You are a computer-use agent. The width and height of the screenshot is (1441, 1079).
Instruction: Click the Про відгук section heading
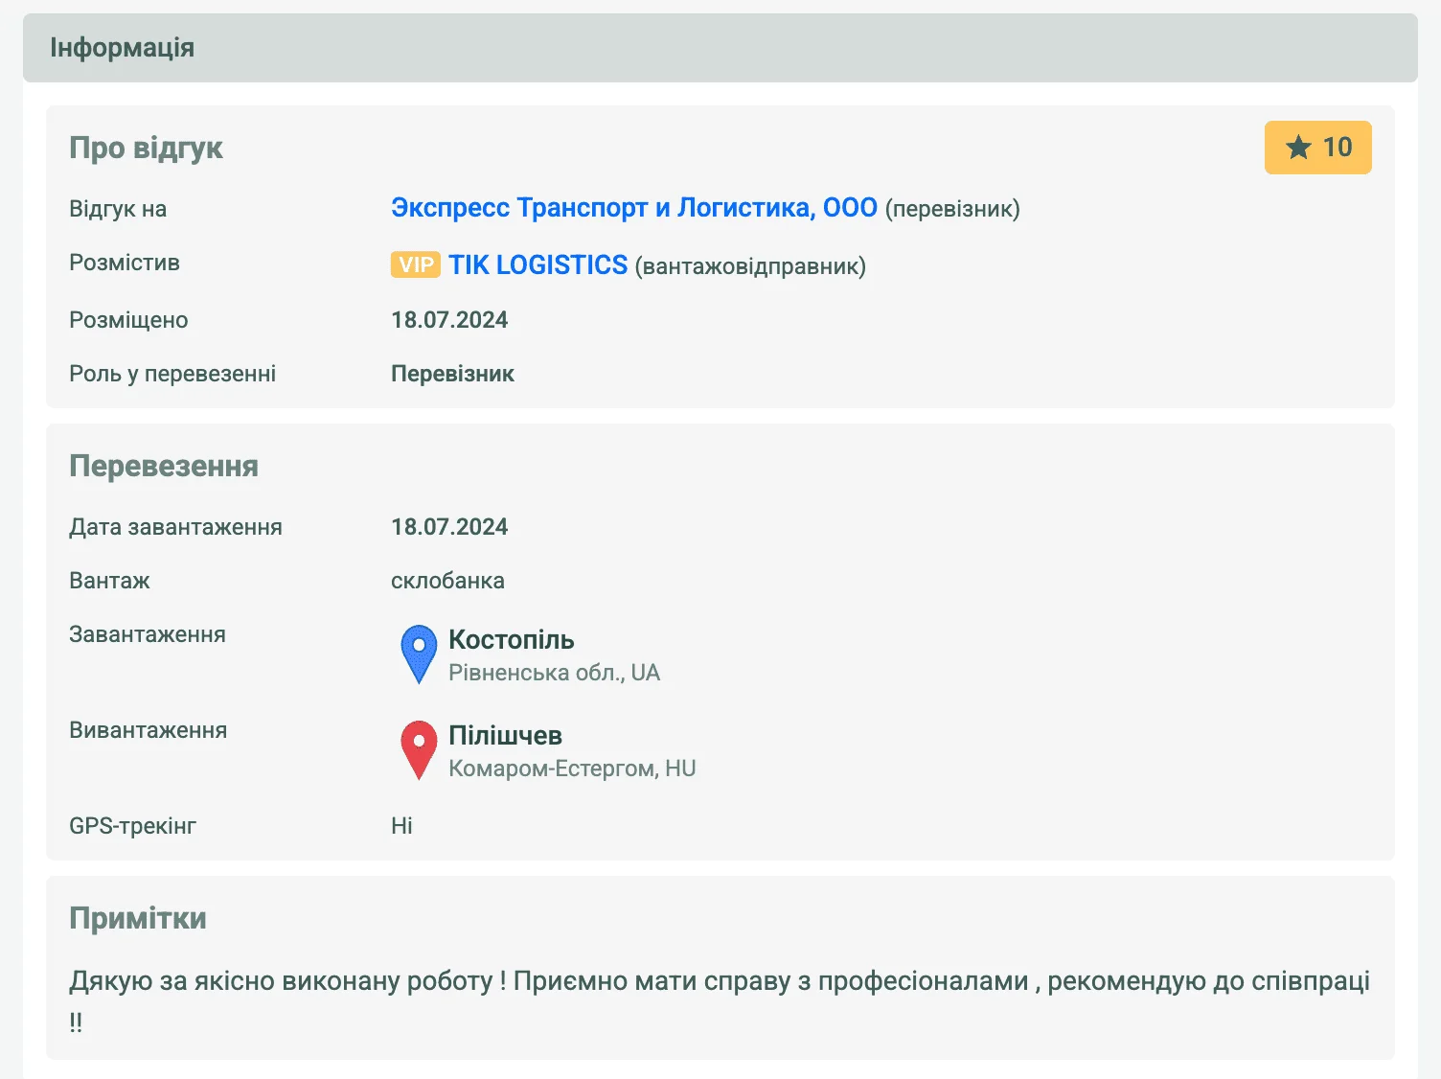tap(146, 148)
